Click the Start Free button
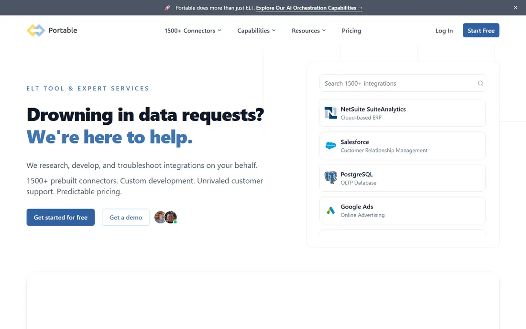Image resolution: width=526 pixels, height=329 pixels. [481, 30]
